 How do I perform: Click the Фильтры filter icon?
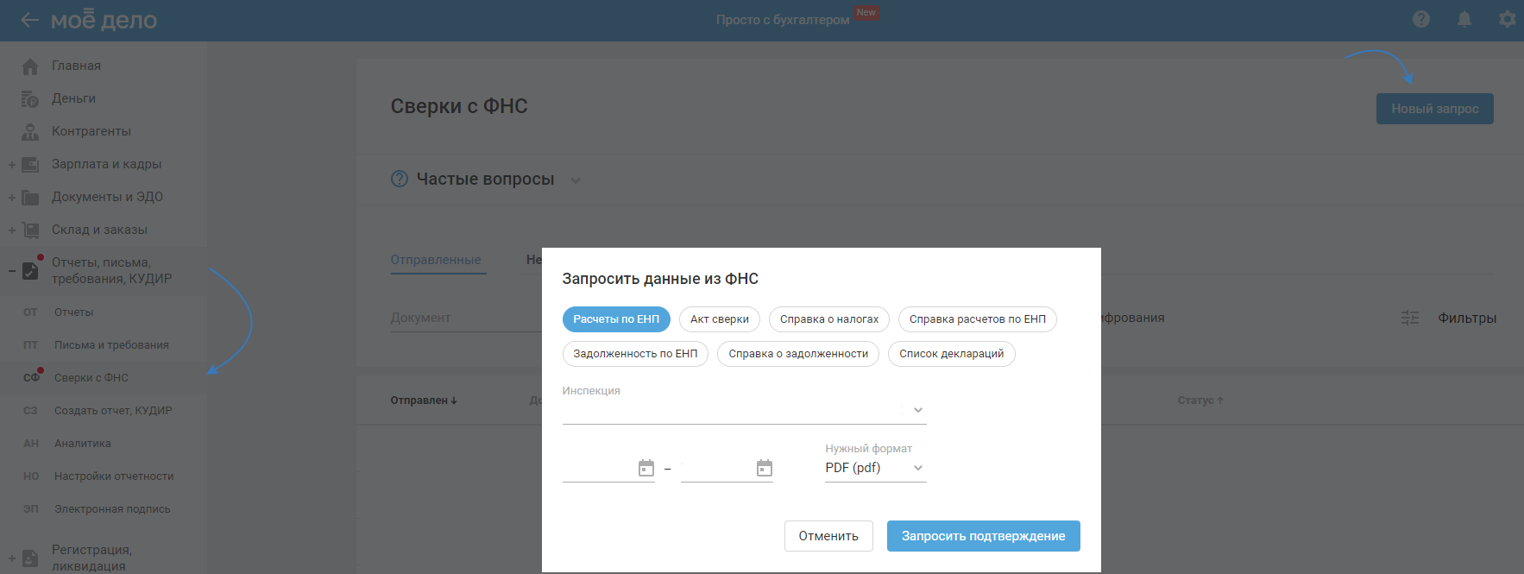point(1410,318)
